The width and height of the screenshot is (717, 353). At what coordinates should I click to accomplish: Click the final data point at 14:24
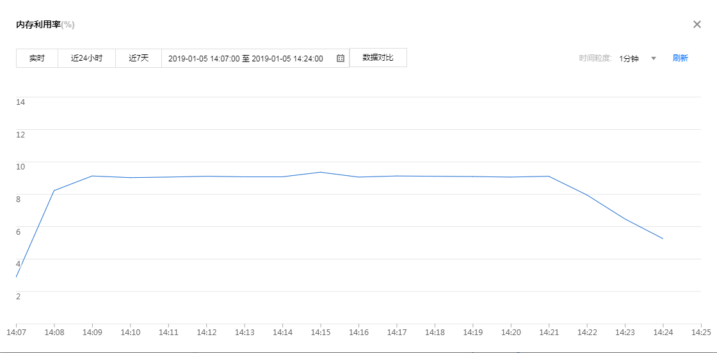[x=663, y=239]
